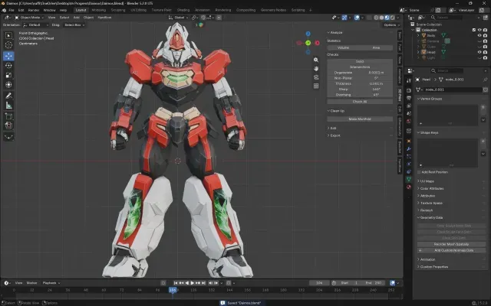The height and width of the screenshot is (306, 491).
Task: Select the Cursor tool
Action: click(8, 45)
